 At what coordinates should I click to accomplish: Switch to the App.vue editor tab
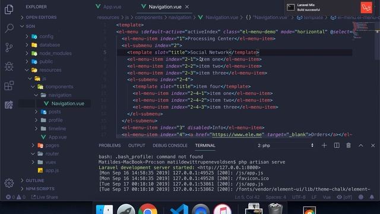(109, 7)
